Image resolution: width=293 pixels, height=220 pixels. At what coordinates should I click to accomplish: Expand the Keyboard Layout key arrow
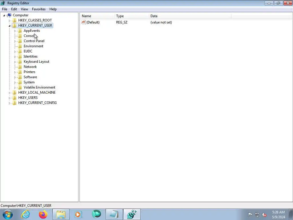coord(15,62)
